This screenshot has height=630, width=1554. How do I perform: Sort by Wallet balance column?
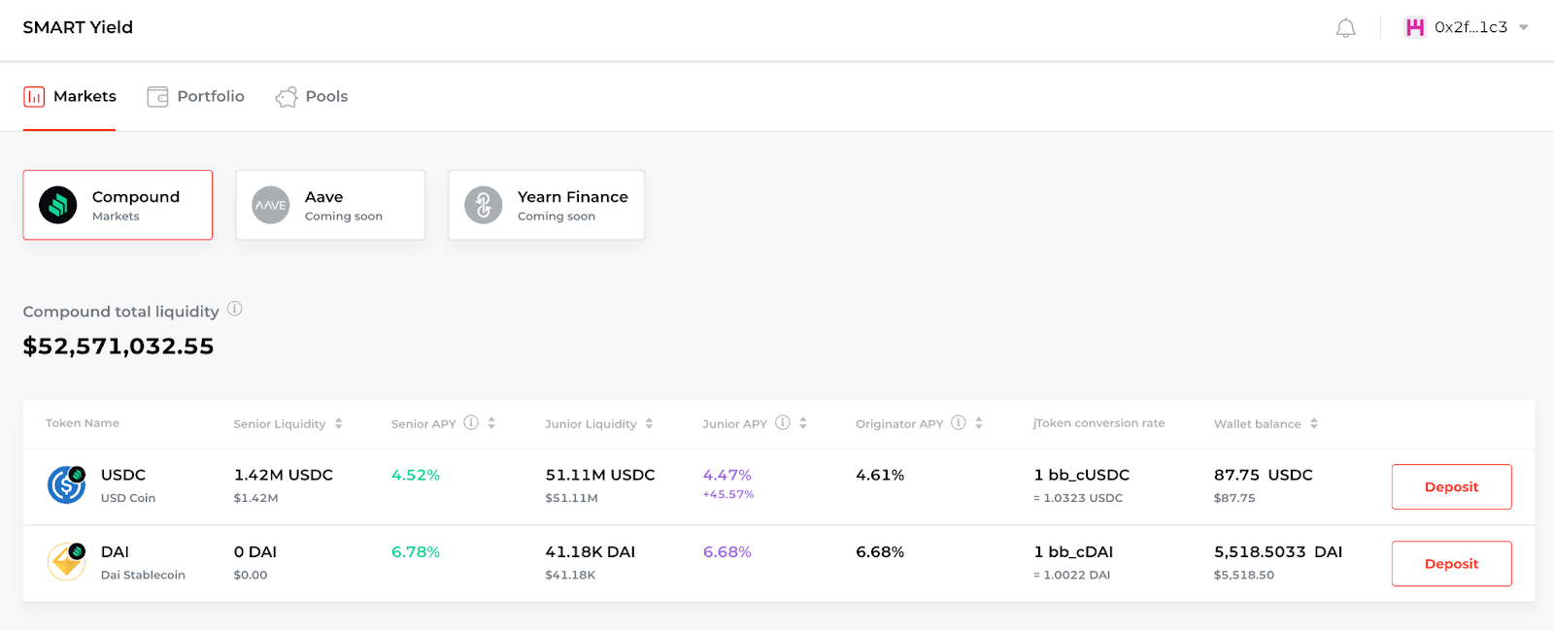click(1267, 423)
